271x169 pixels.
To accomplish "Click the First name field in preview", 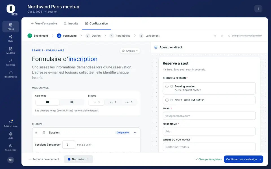I will (x=209, y=131).
